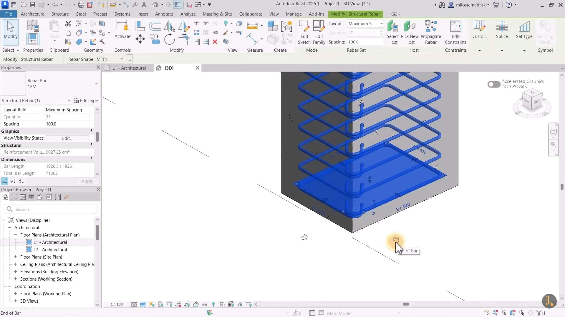
Task: Open the Annotate ribbon tab
Action: [164, 14]
